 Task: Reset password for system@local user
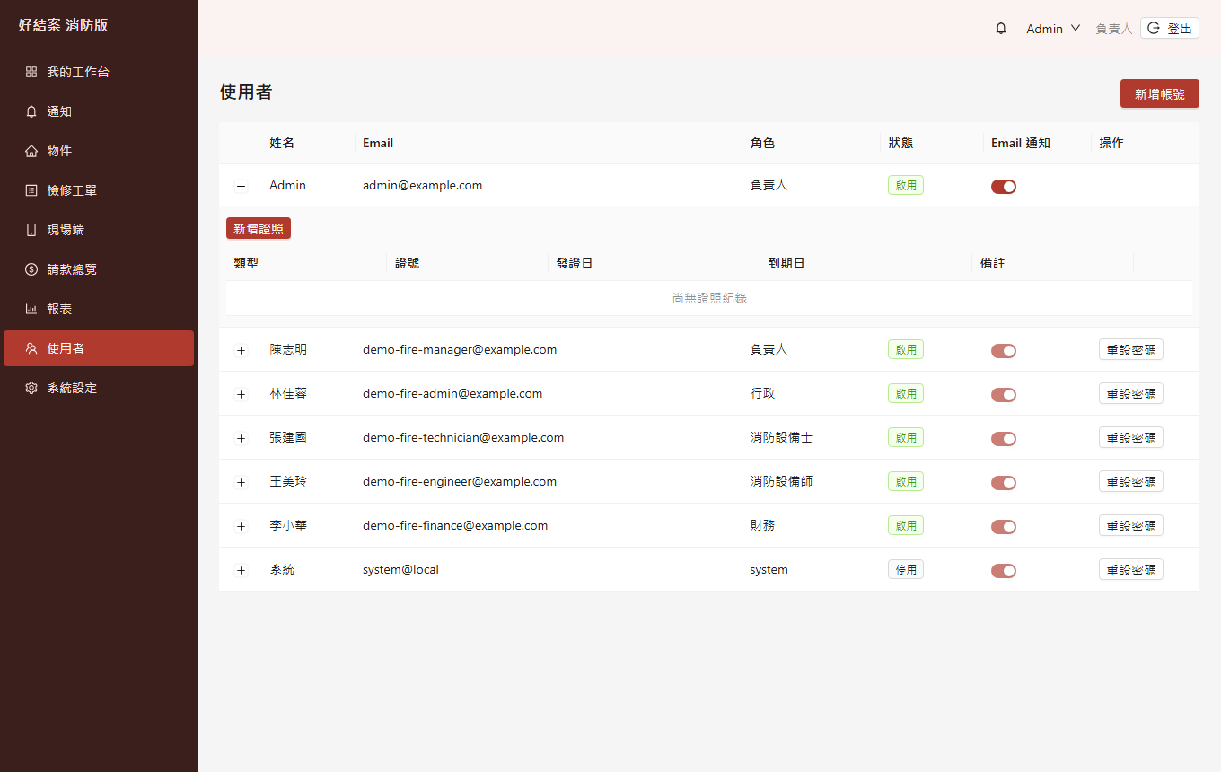pyautogui.click(x=1131, y=569)
